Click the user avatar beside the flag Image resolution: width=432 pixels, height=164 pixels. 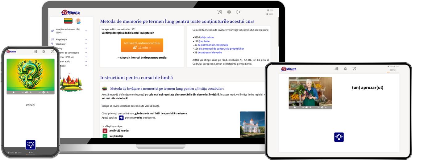[x=78, y=21]
